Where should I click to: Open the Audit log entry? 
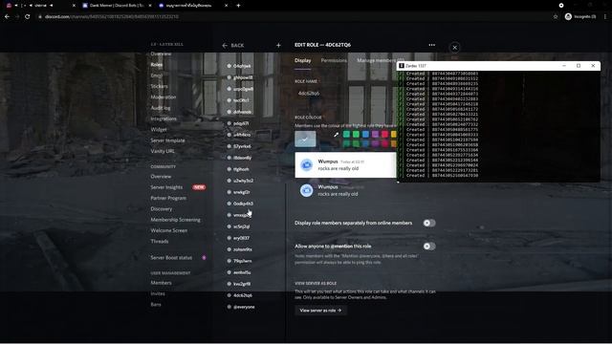tap(161, 108)
